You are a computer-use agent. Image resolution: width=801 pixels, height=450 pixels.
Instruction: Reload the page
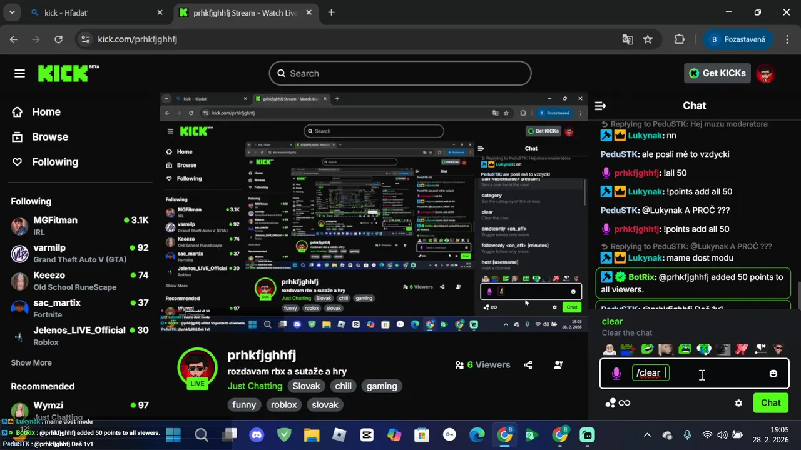pyautogui.click(x=58, y=39)
